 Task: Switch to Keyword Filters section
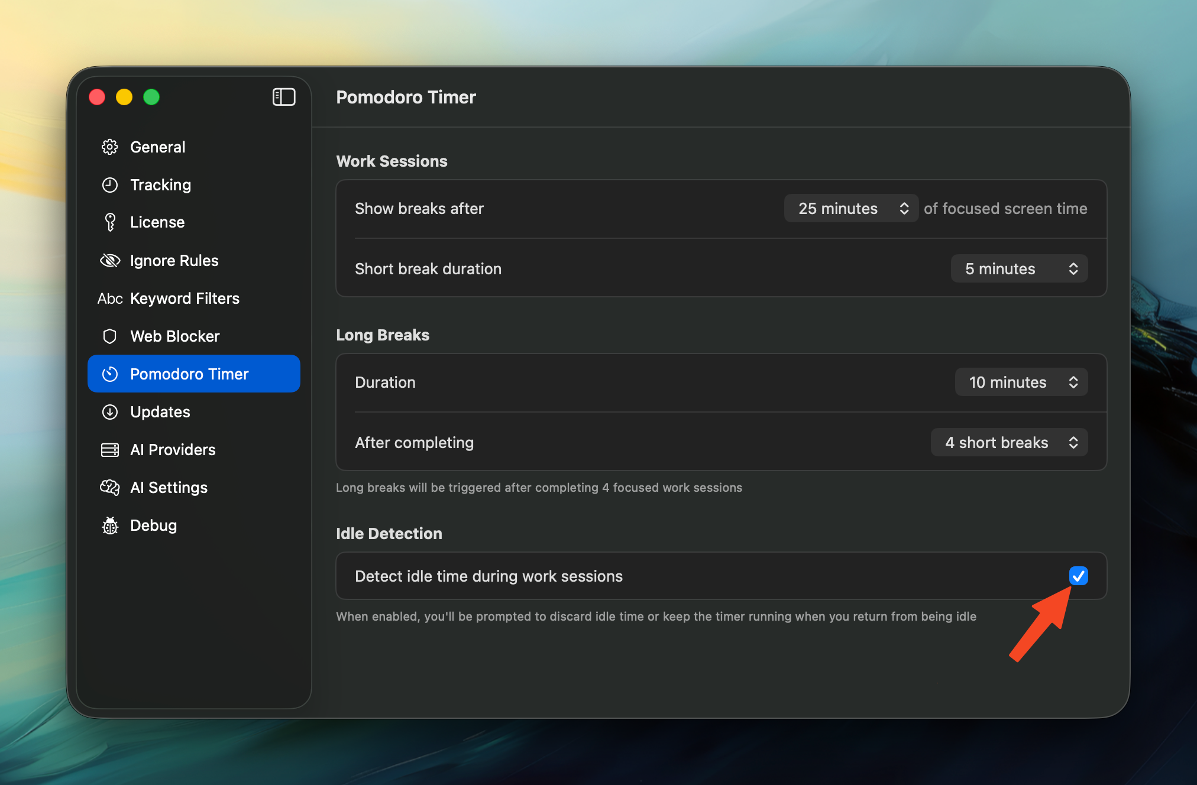(x=184, y=299)
